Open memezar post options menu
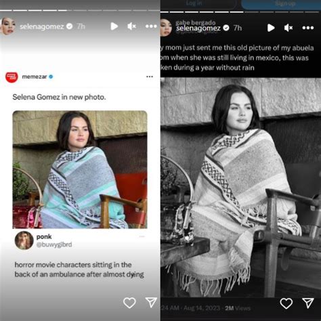Image resolution: width=321 pixels, height=321 pixels. 150,77
